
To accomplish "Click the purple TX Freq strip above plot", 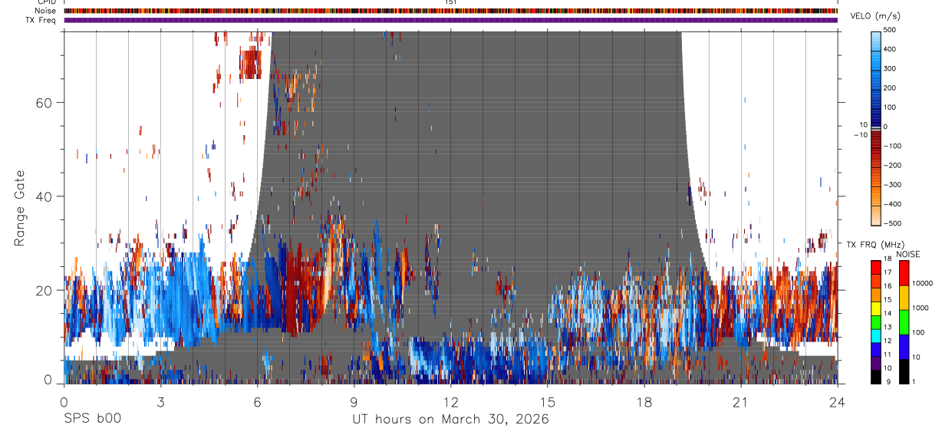I will pyautogui.click(x=450, y=20).
